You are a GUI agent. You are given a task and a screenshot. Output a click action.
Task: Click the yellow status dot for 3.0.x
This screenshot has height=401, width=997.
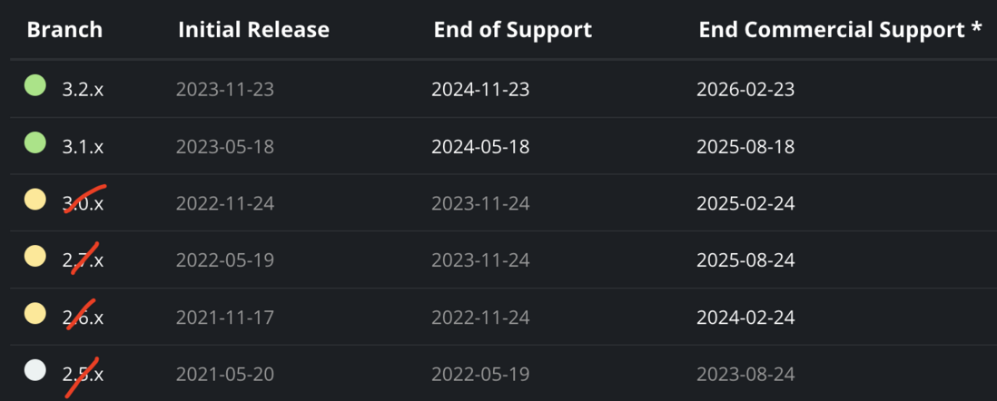(35, 200)
